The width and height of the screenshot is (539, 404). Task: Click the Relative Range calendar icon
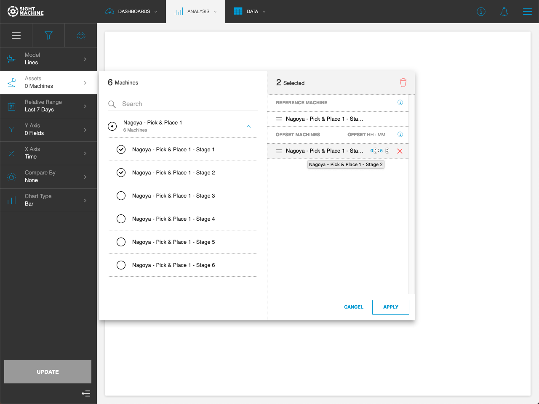[x=12, y=106]
